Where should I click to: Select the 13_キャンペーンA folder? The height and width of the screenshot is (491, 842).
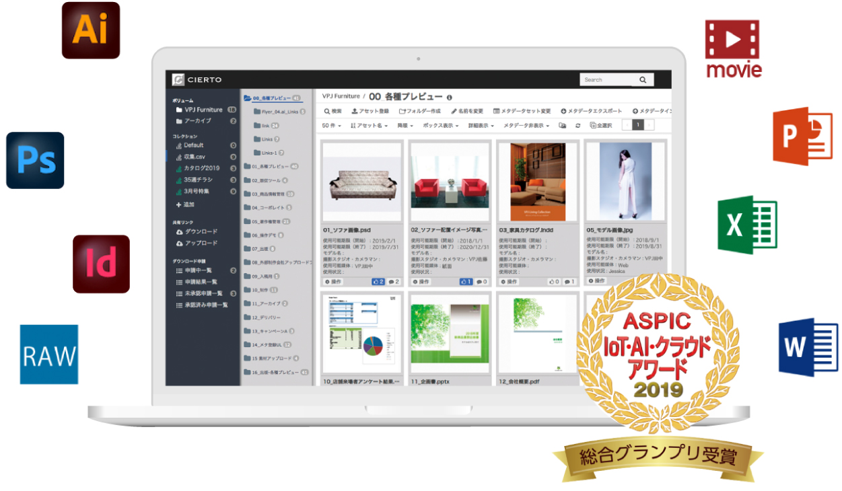click(x=269, y=331)
